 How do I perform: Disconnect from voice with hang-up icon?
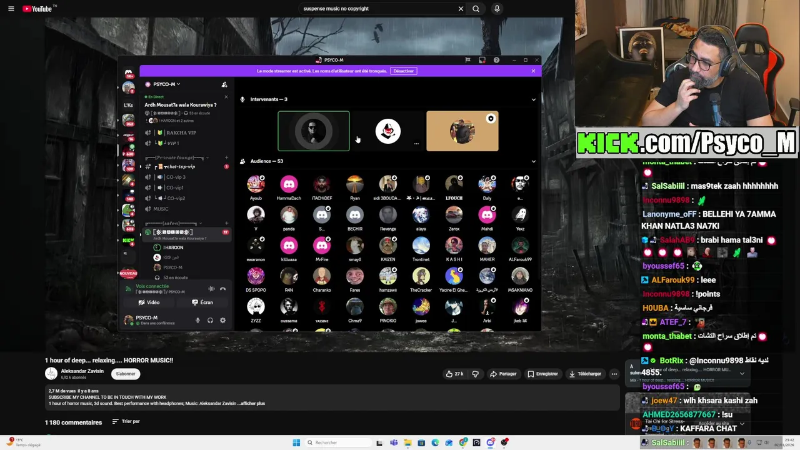pos(222,289)
